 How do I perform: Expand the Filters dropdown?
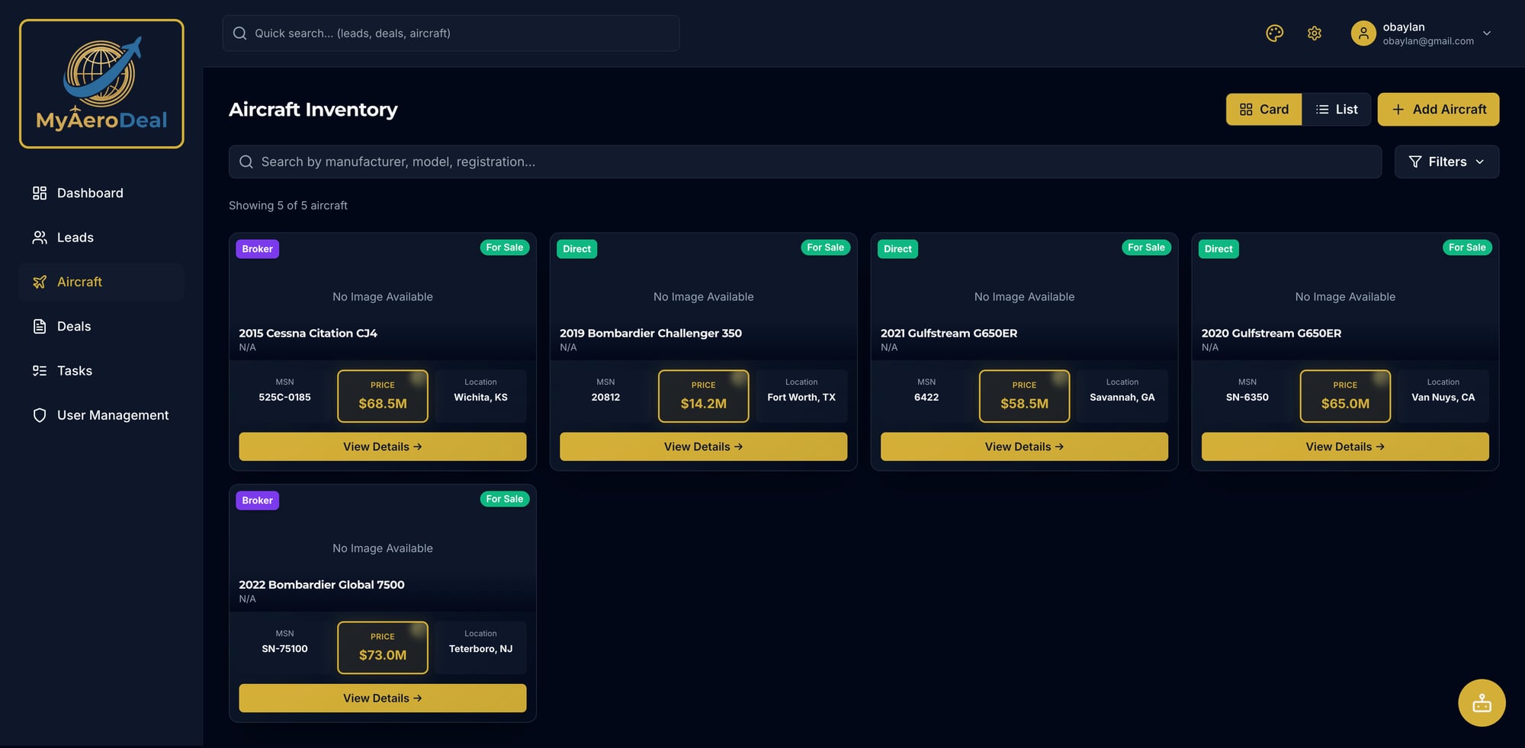point(1446,162)
